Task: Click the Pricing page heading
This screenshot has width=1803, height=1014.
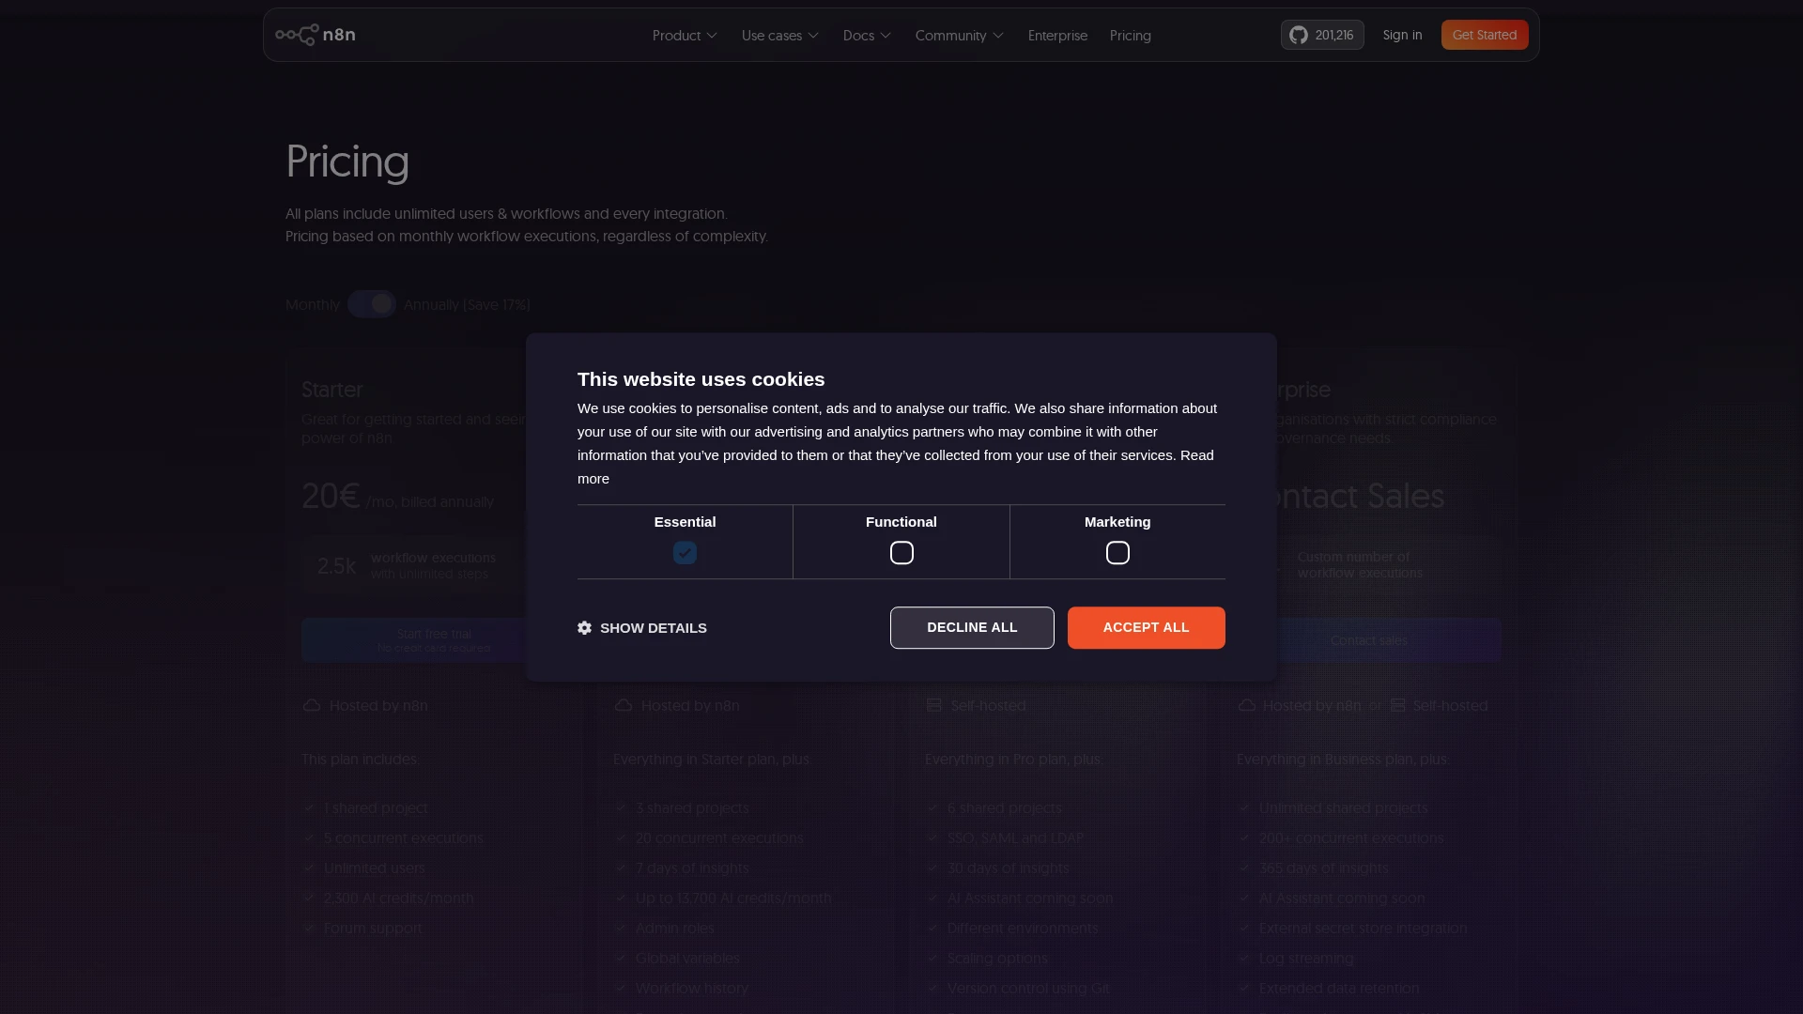Action: [x=347, y=161]
